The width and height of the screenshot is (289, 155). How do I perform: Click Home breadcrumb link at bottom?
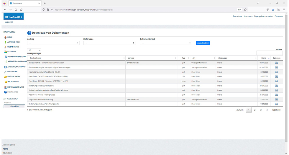coord(5,149)
